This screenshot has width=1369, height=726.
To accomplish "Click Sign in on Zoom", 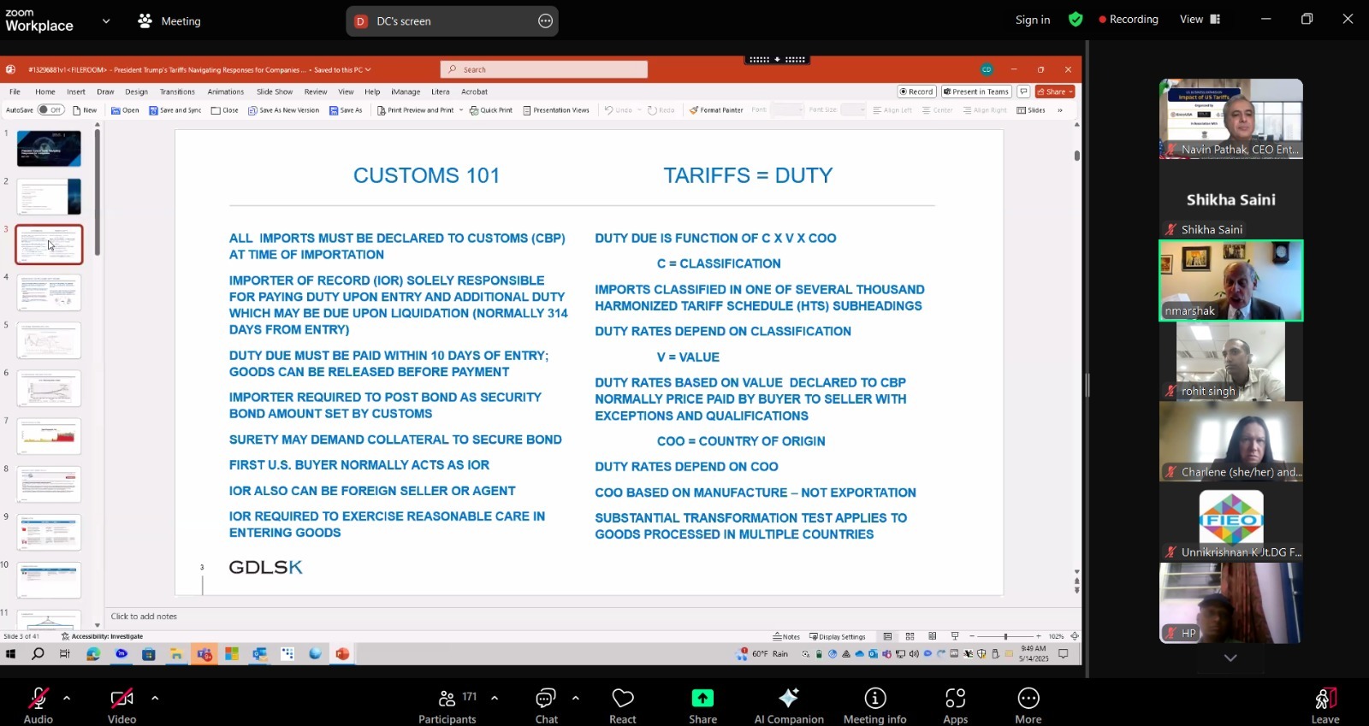I will [1033, 20].
